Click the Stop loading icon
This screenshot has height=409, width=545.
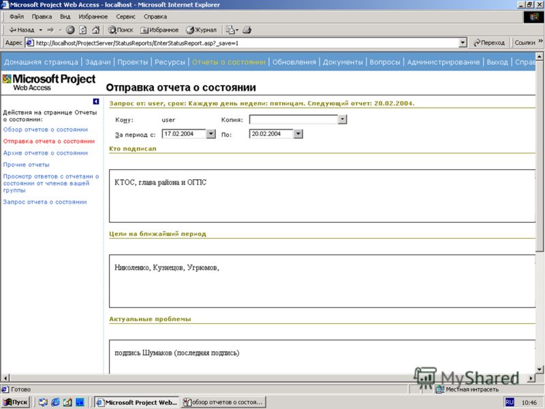(x=70, y=30)
